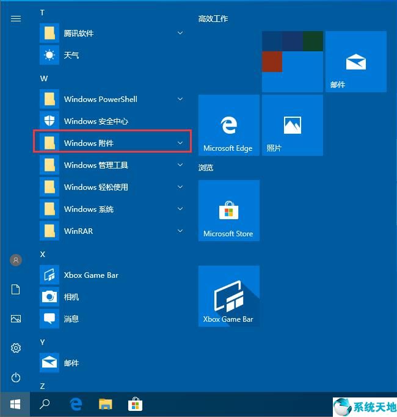
Task: Click the WinRAR label in the app list
Action: 79,231
